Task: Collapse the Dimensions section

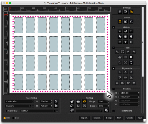Action: coord(113,111)
